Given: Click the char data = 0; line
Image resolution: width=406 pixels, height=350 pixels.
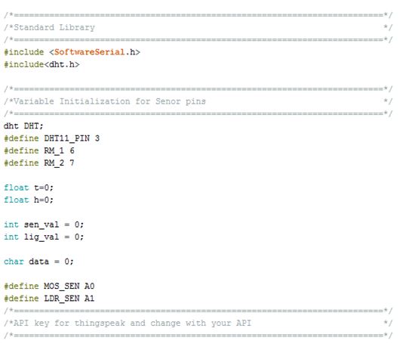Looking at the screenshot, I should (x=38, y=262).
